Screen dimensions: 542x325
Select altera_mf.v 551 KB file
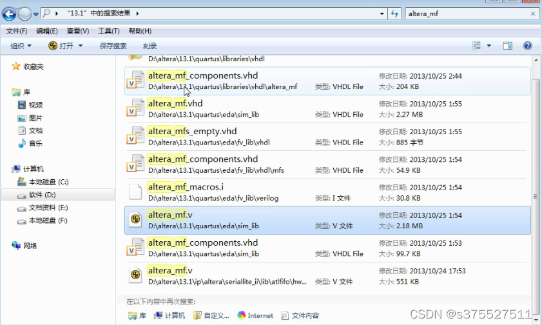point(327,276)
